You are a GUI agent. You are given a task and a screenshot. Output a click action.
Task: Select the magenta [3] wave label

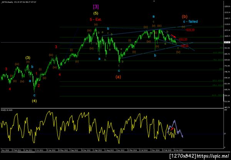point(96,7)
